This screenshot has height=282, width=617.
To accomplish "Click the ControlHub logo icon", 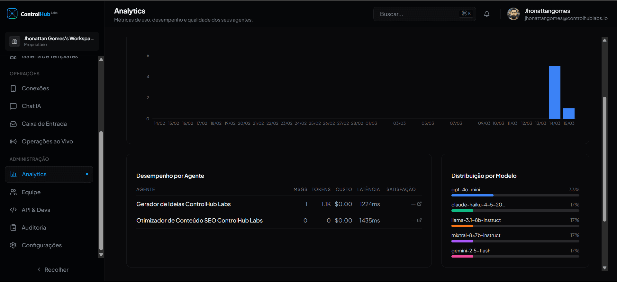I will tap(12, 14).
